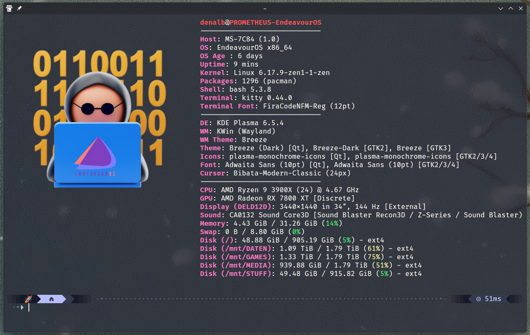The height and width of the screenshot is (335, 530).
Task: Click the kitty app icon in title bar
Action: point(9,8)
